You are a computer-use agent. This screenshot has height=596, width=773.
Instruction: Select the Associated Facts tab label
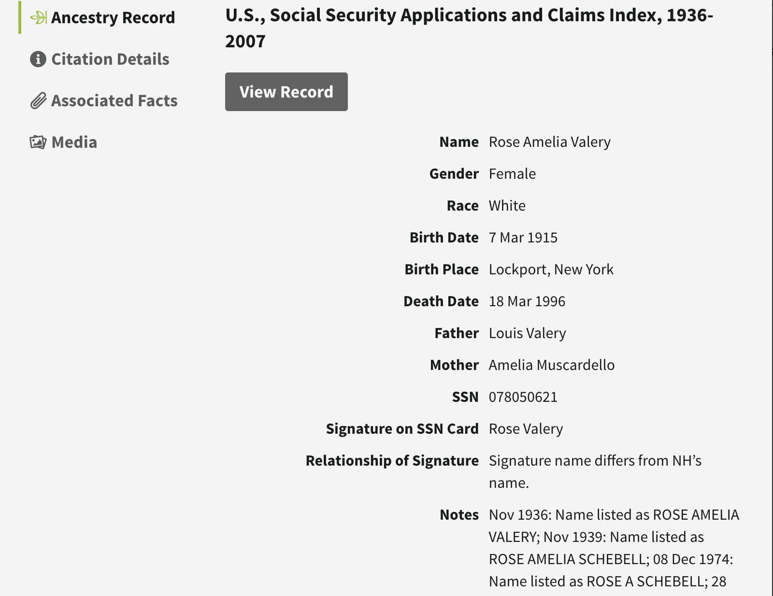click(x=115, y=101)
